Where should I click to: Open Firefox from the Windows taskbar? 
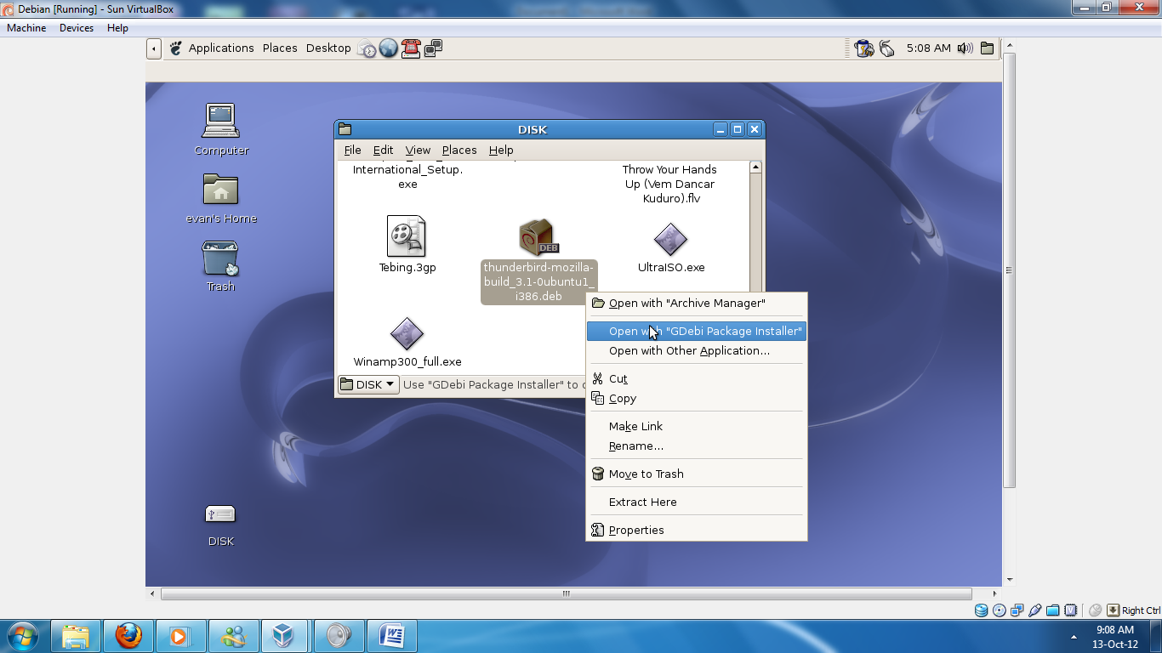tap(128, 635)
